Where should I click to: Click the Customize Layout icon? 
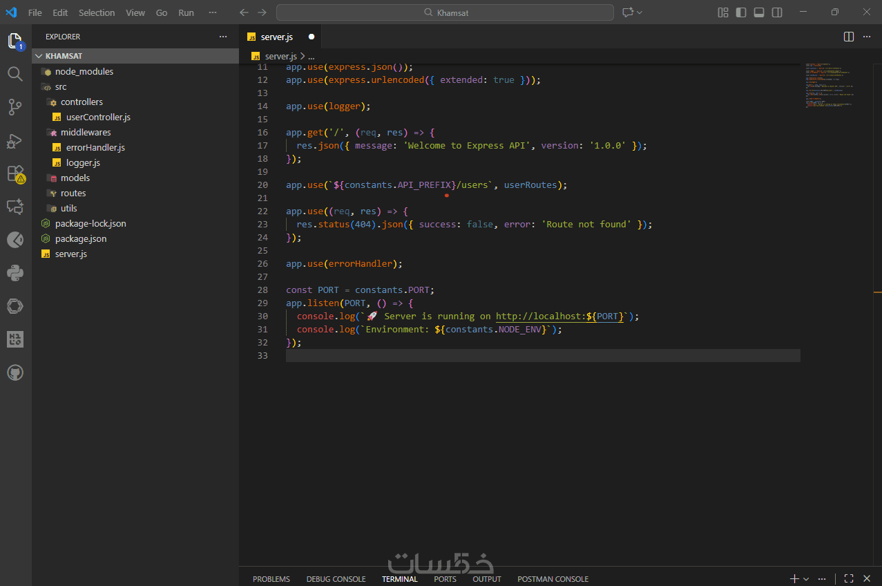coord(723,12)
